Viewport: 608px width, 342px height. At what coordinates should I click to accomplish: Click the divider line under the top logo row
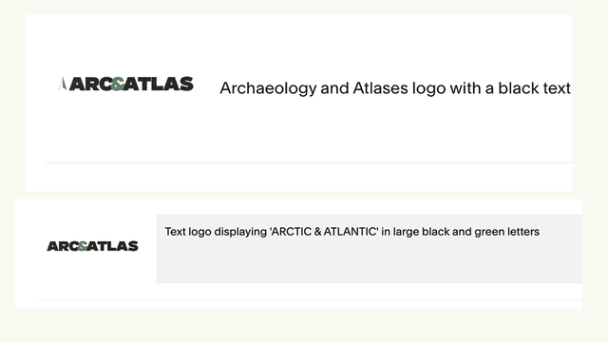[x=308, y=162]
